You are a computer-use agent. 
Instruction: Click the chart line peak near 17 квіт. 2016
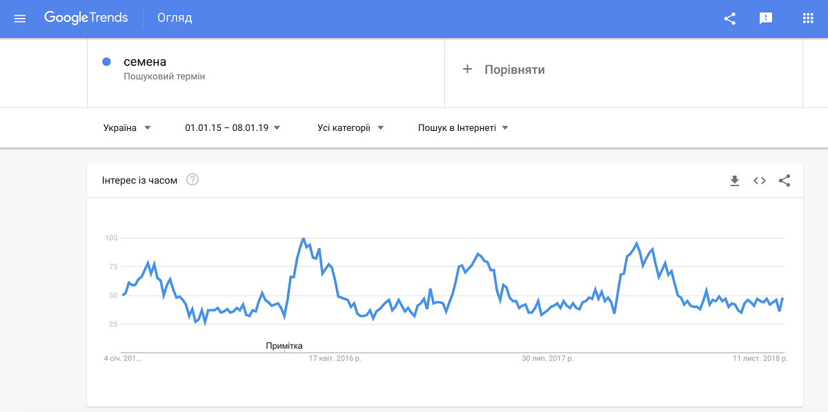pyautogui.click(x=302, y=238)
